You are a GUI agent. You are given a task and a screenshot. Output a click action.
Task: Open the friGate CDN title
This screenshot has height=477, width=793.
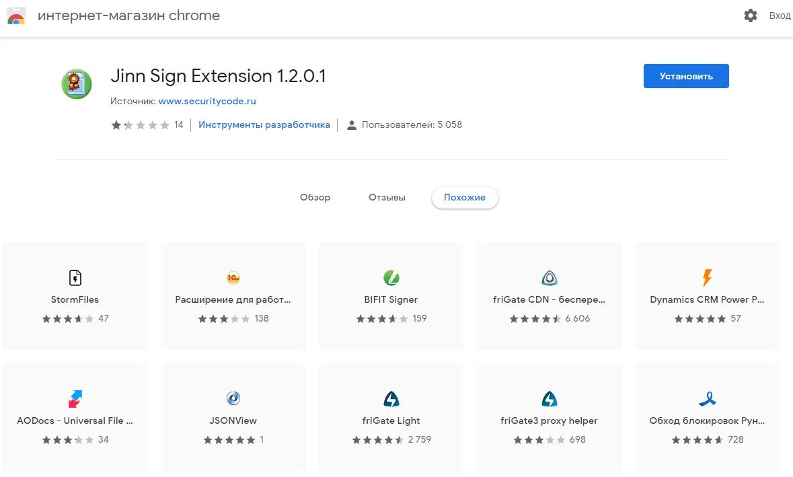tap(549, 299)
